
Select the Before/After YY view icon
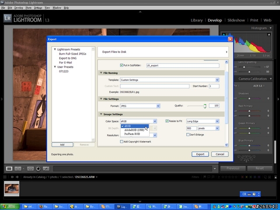point(18,168)
